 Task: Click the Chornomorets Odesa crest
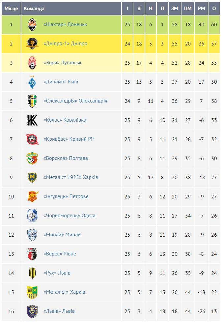click(x=32, y=216)
